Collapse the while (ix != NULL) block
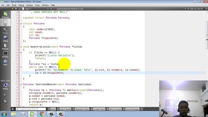The image size is (208, 117). [x=21, y=67]
